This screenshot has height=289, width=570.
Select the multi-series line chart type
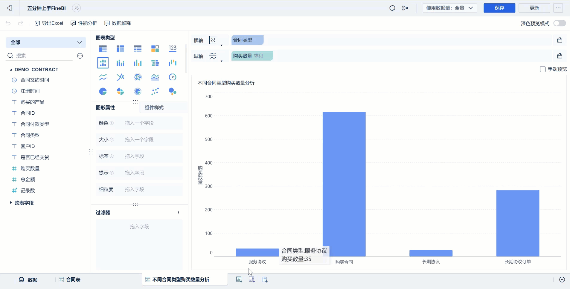pyautogui.click(x=120, y=77)
